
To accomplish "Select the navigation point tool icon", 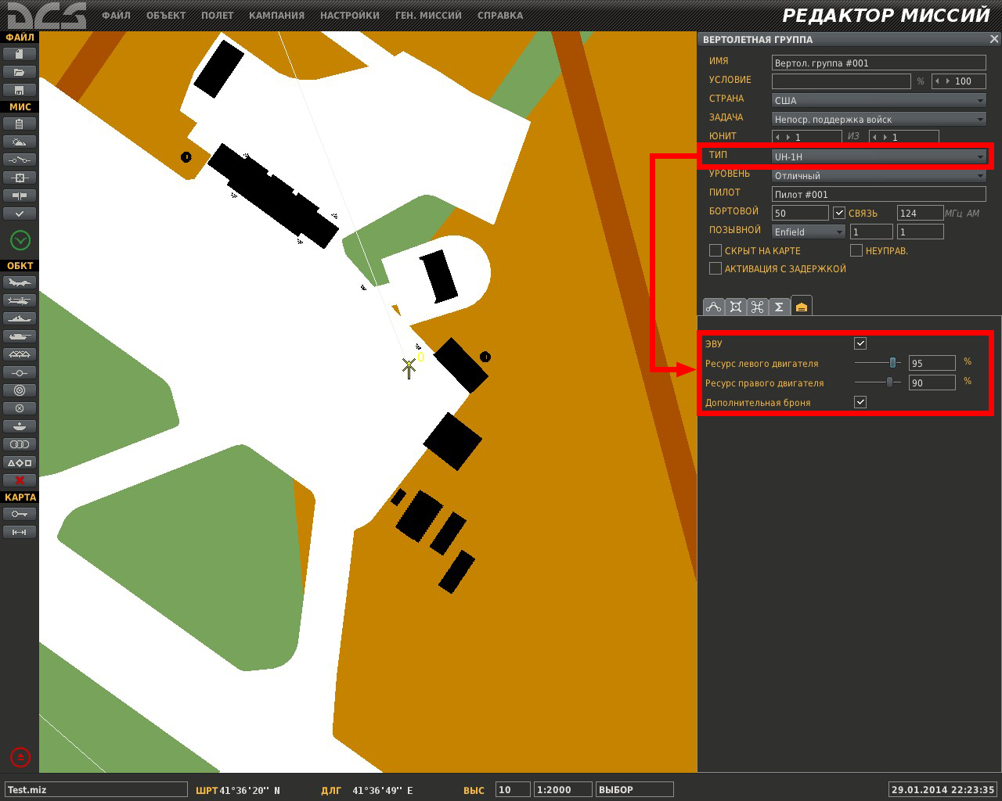I will pos(20,372).
